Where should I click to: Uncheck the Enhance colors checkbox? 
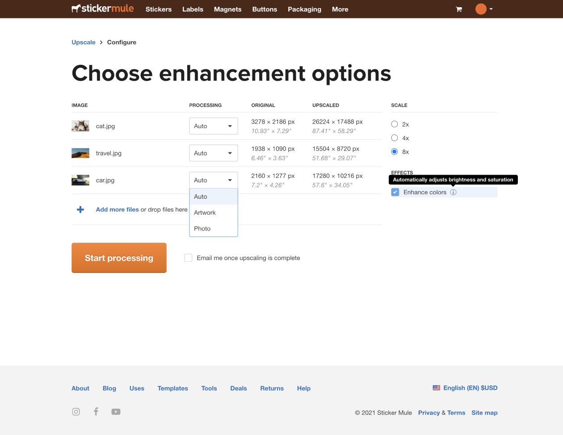tap(395, 192)
